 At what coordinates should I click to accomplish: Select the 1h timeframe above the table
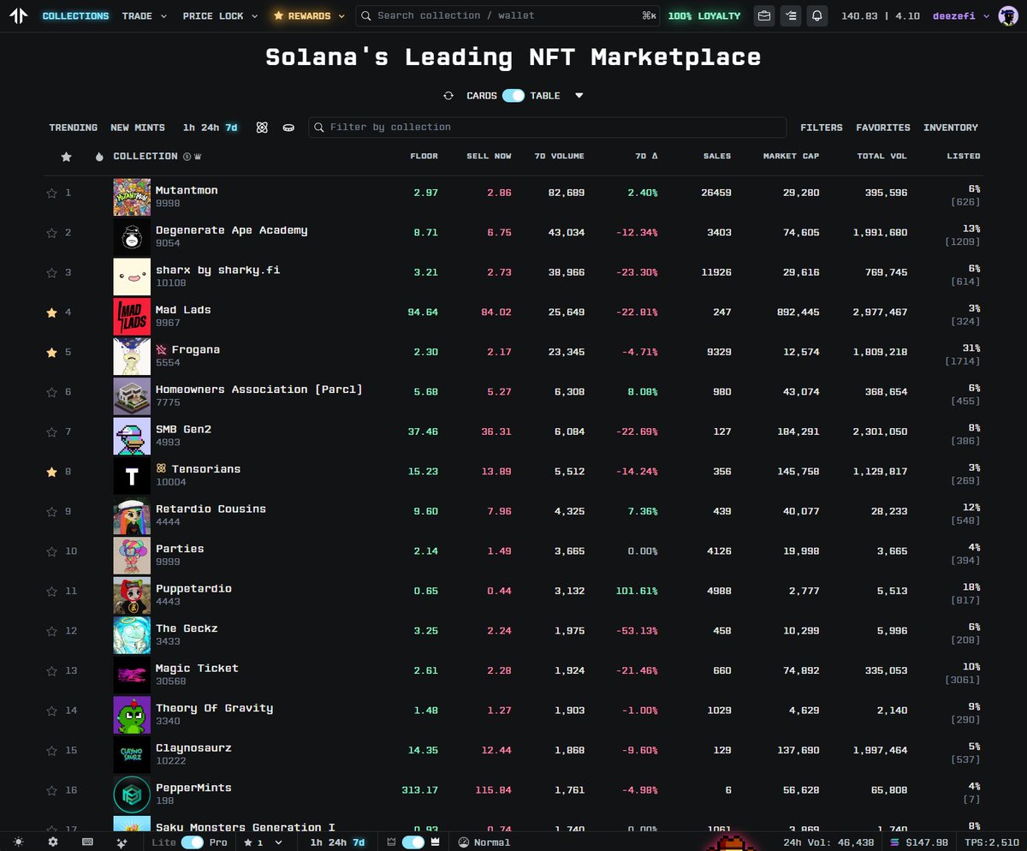pyautogui.click(x=188, y=128)
